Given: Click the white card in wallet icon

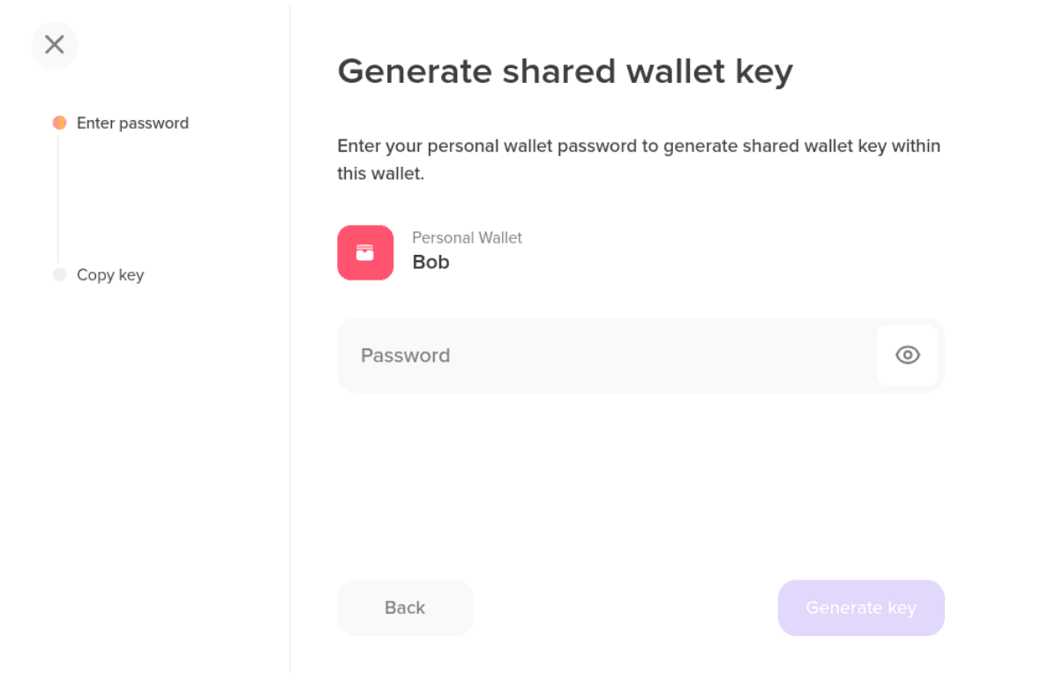Looking at the screenshot, I should coord(365,253).
